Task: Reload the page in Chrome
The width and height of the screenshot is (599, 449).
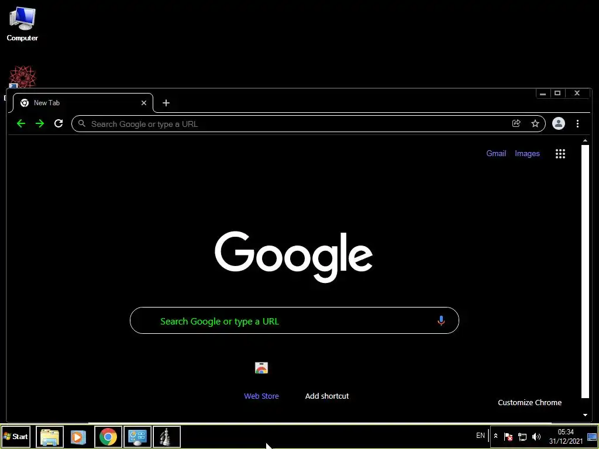Action: pos(58,123)
